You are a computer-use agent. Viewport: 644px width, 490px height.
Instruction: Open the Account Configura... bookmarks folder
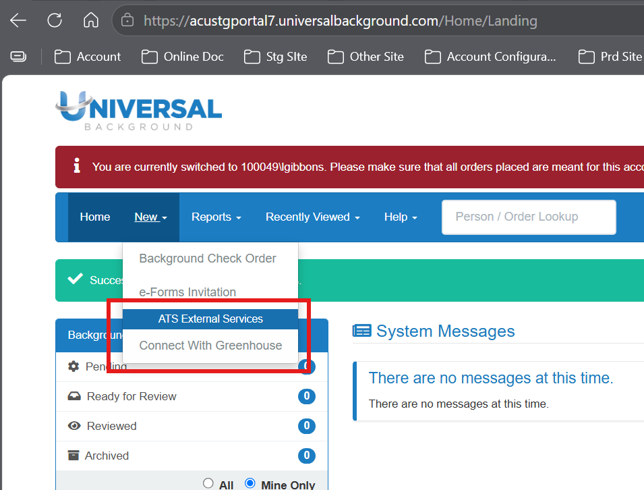click(490, 57)
